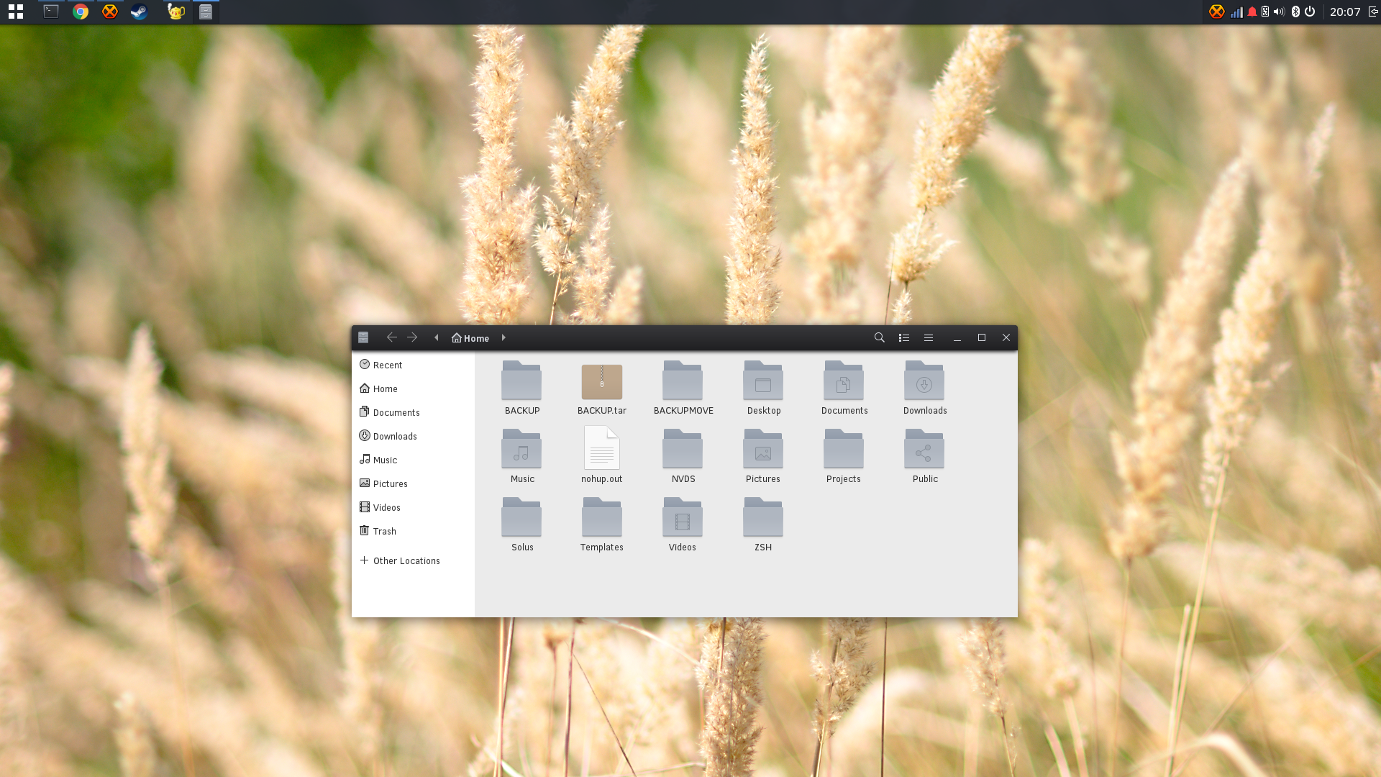Viewport: 1381px width, 777px height.
Task: Click the Home path bar button
Action: pos(470,338)
